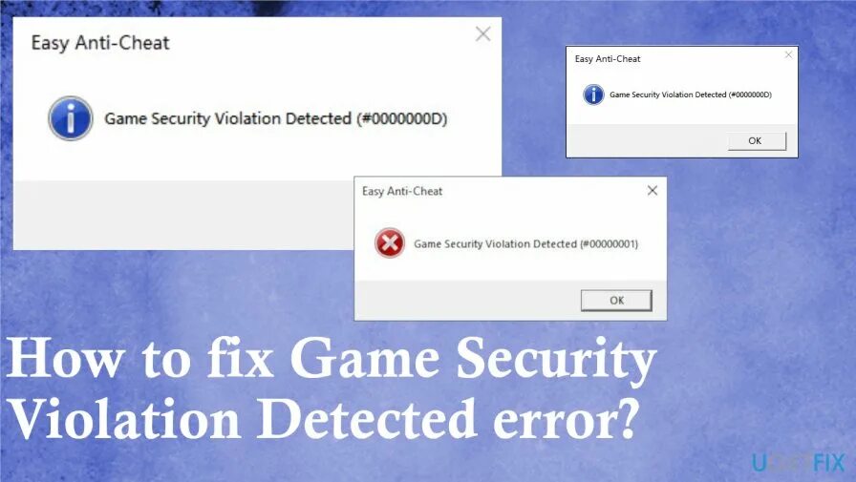The width and height of the screenshot is (856, 482).
Task: Select the large Game Security Violation (#0000000D) message
Action: coord(276,119)
